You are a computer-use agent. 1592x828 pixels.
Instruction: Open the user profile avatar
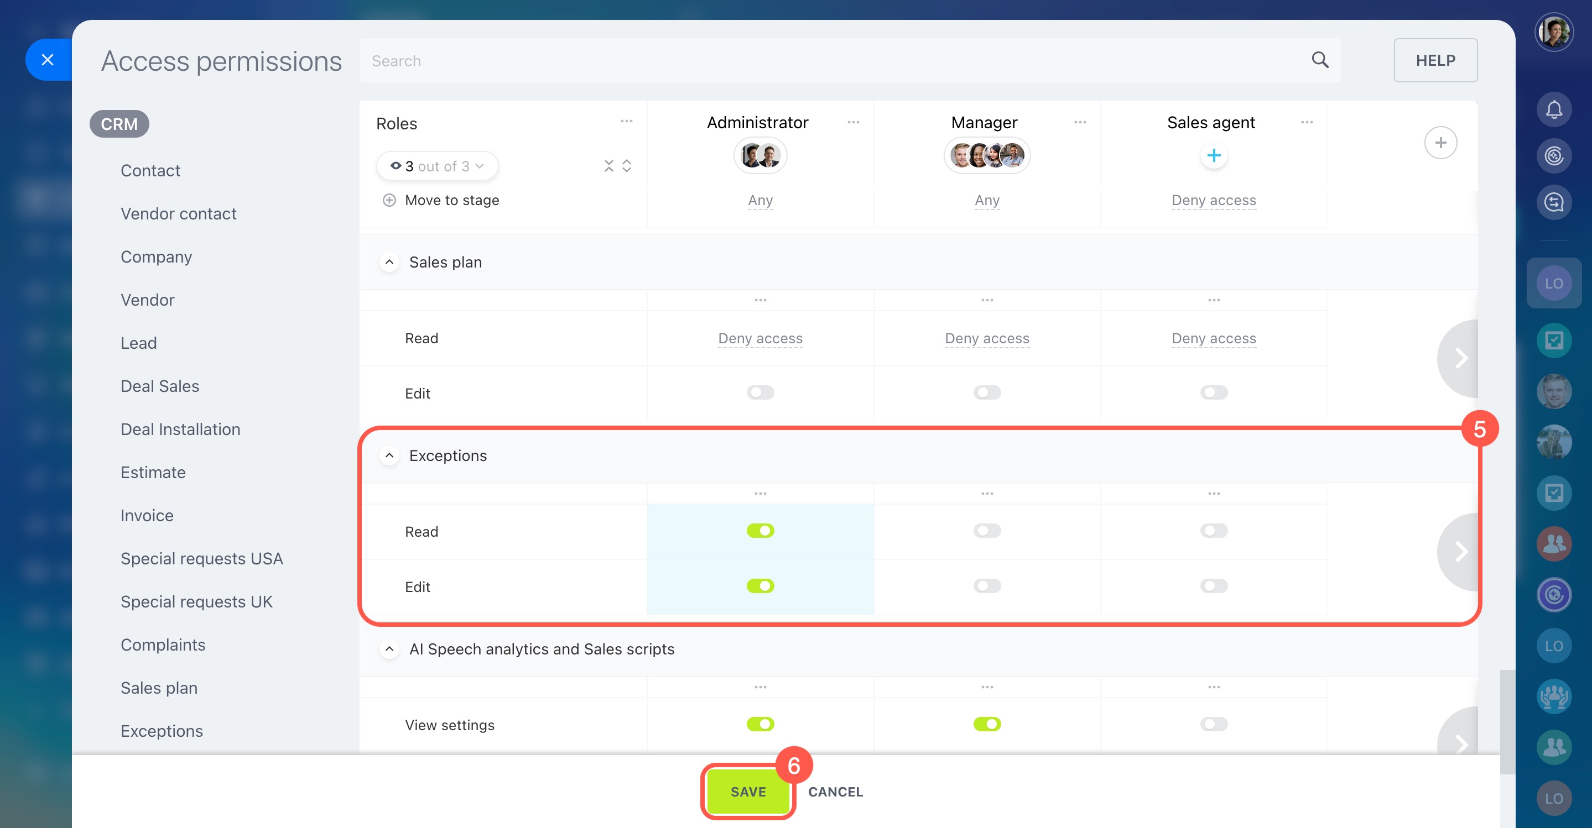point(1553,32)
